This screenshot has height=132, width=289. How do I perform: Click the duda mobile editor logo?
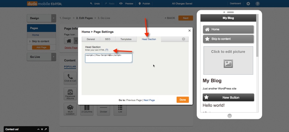coord(44,4)
